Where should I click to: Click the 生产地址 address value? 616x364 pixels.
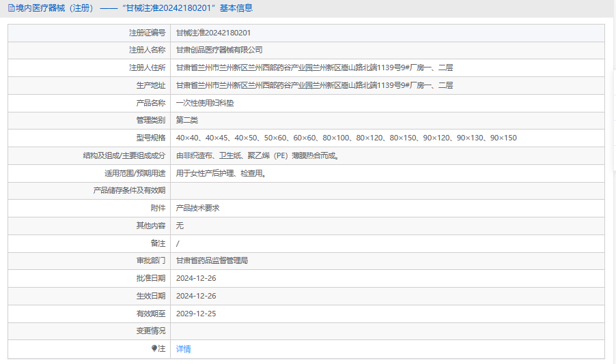314,85
